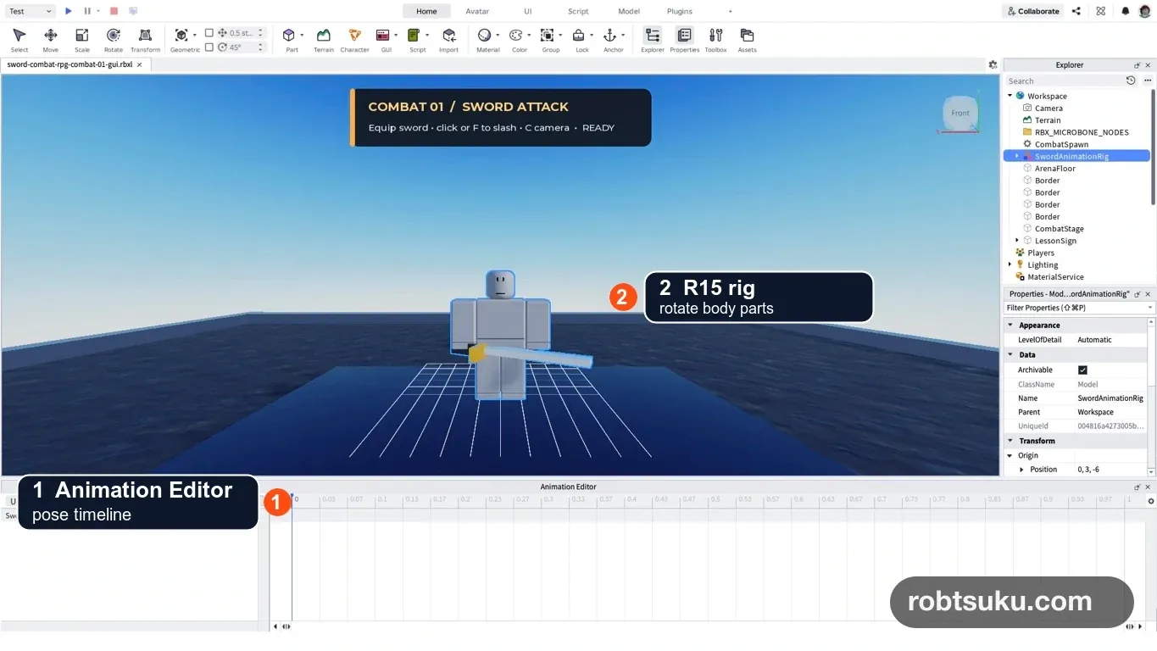The width and height of the screenshot is (1157, 651).
Task: Open the user avatar profile
Action: click(x=1145, y=11)
